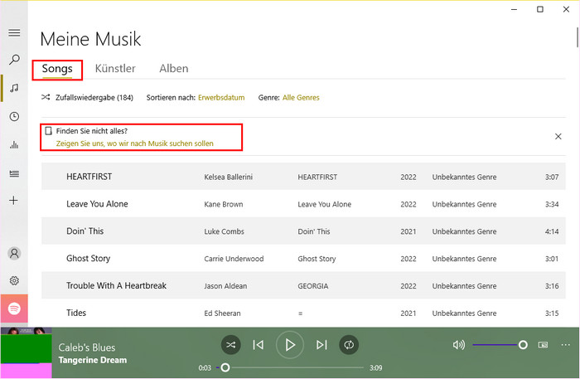The height and width of the screenshot is (379, 580).
Task: Open user account profile icon
Action: point(14,254)
